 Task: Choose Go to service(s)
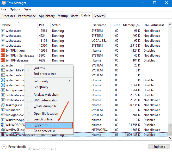[x=49, y=131]
